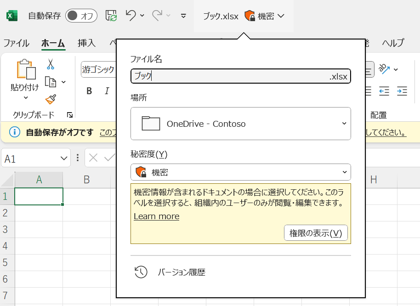This screenshot has width=420, height=306.
Task: Select the Format Painter brush icon
Action: coord(51,99)
